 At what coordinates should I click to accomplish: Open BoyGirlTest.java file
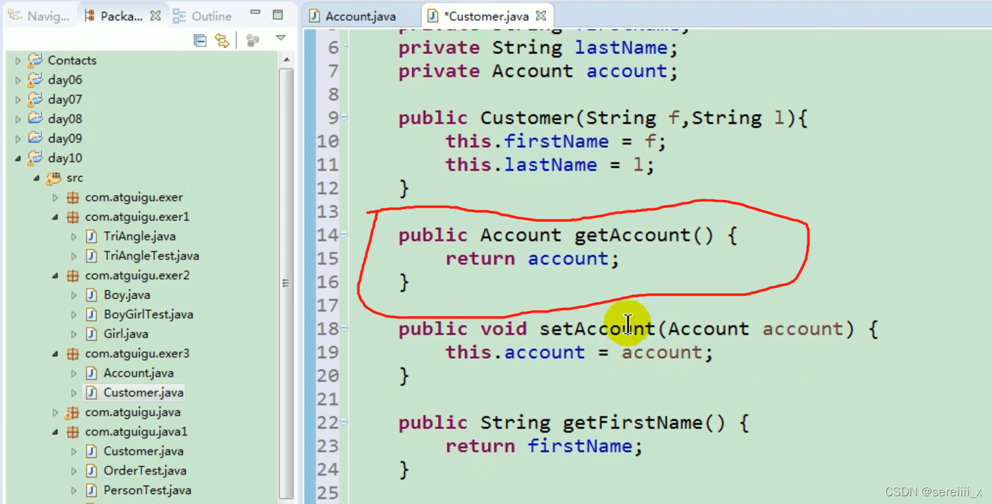148,315
